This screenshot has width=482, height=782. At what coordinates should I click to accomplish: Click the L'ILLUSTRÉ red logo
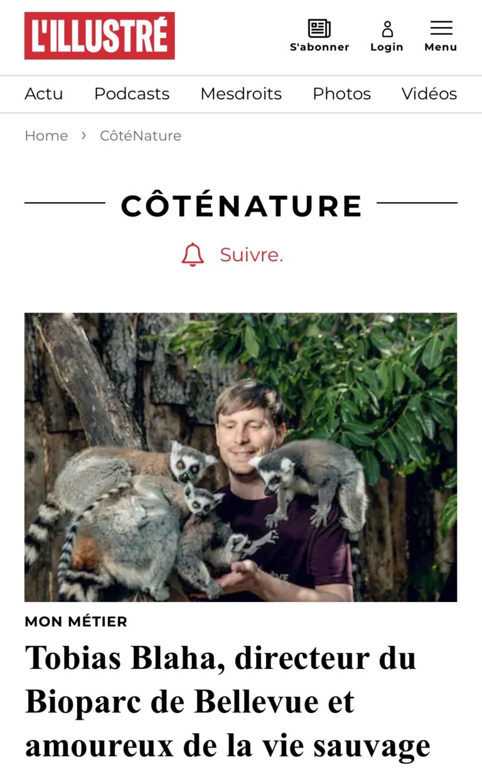click(100, 36)
